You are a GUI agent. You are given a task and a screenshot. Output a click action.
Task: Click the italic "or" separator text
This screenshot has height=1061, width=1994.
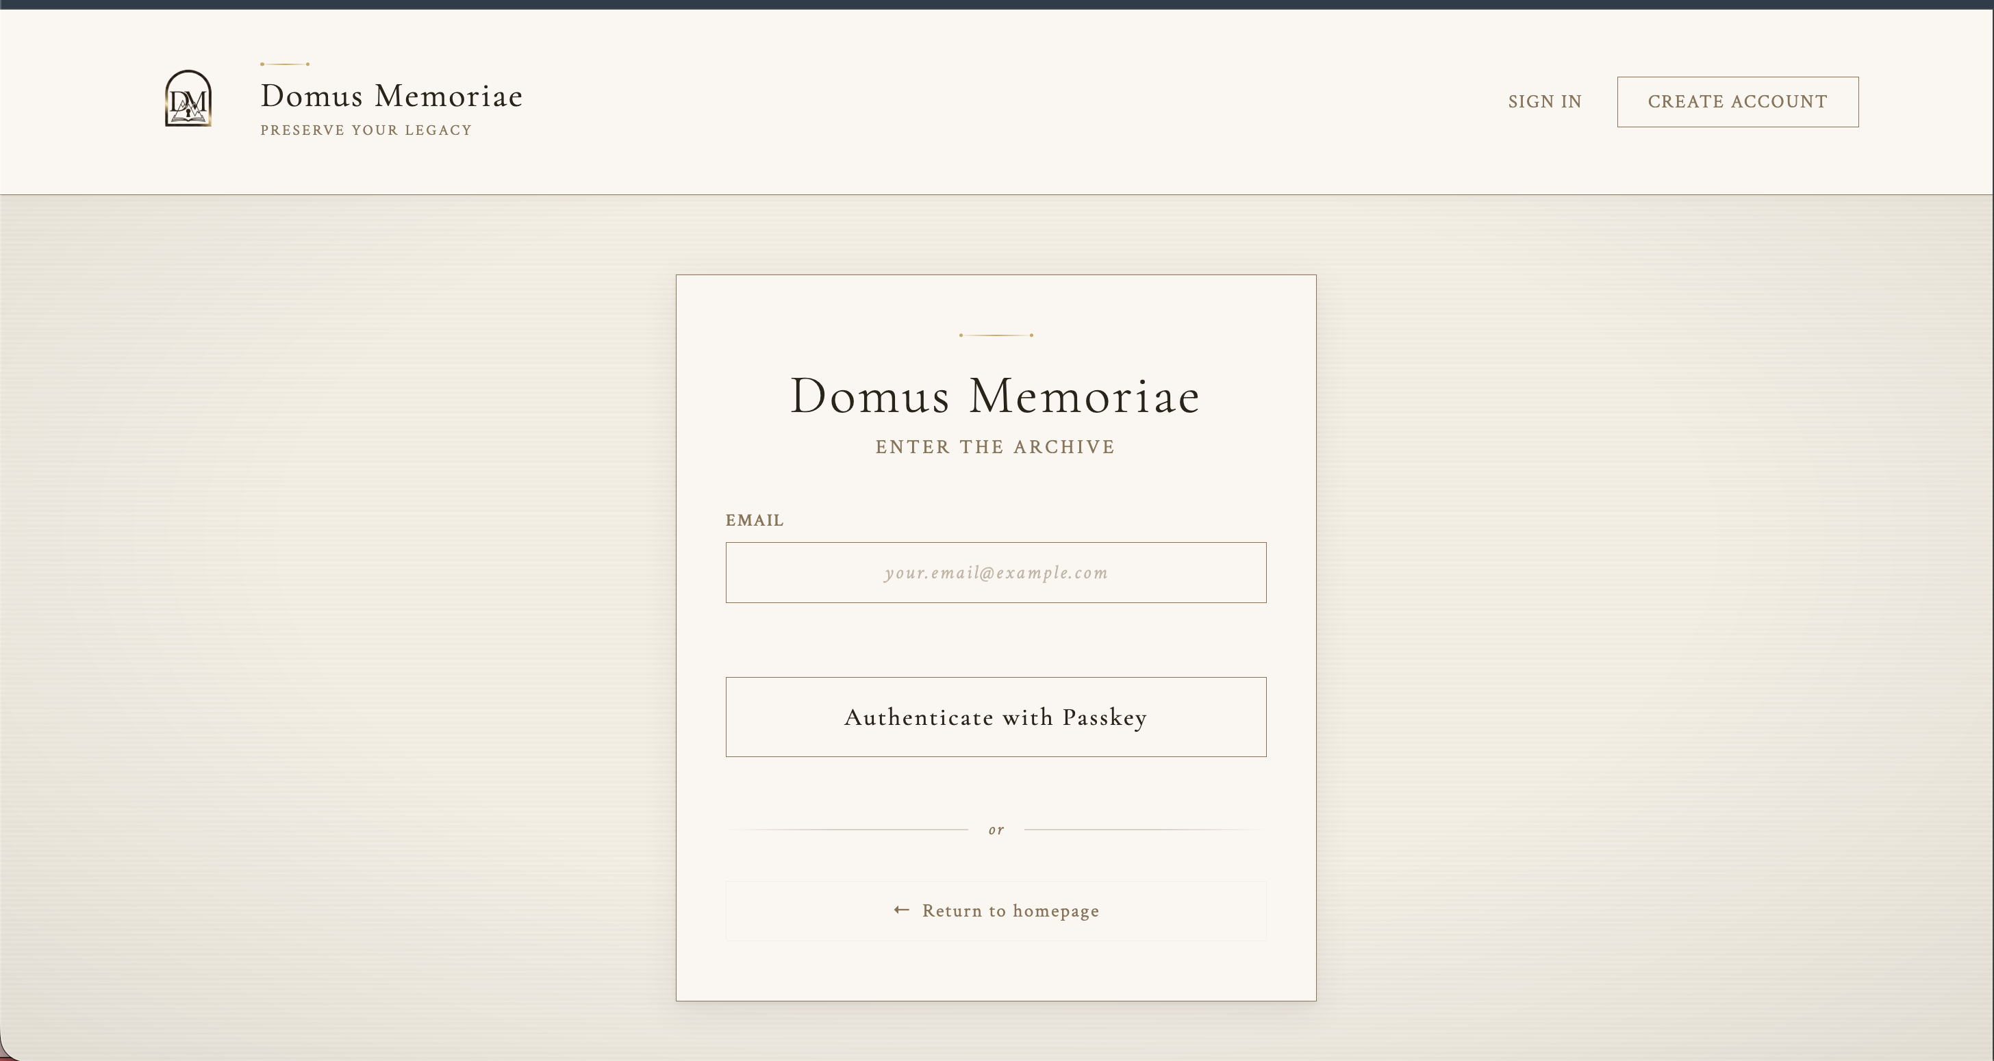[x=996, y=830]
